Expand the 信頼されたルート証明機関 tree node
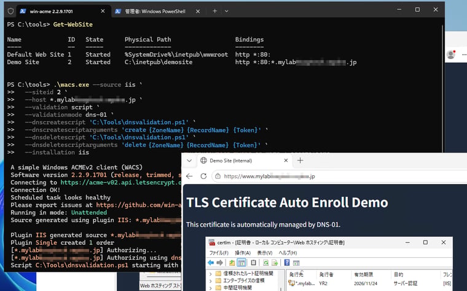The height and width of the screenshot is (291, 467). tap(211, 273)
